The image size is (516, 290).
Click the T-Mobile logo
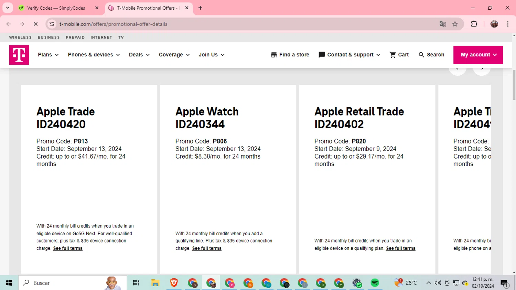(19, 55)
